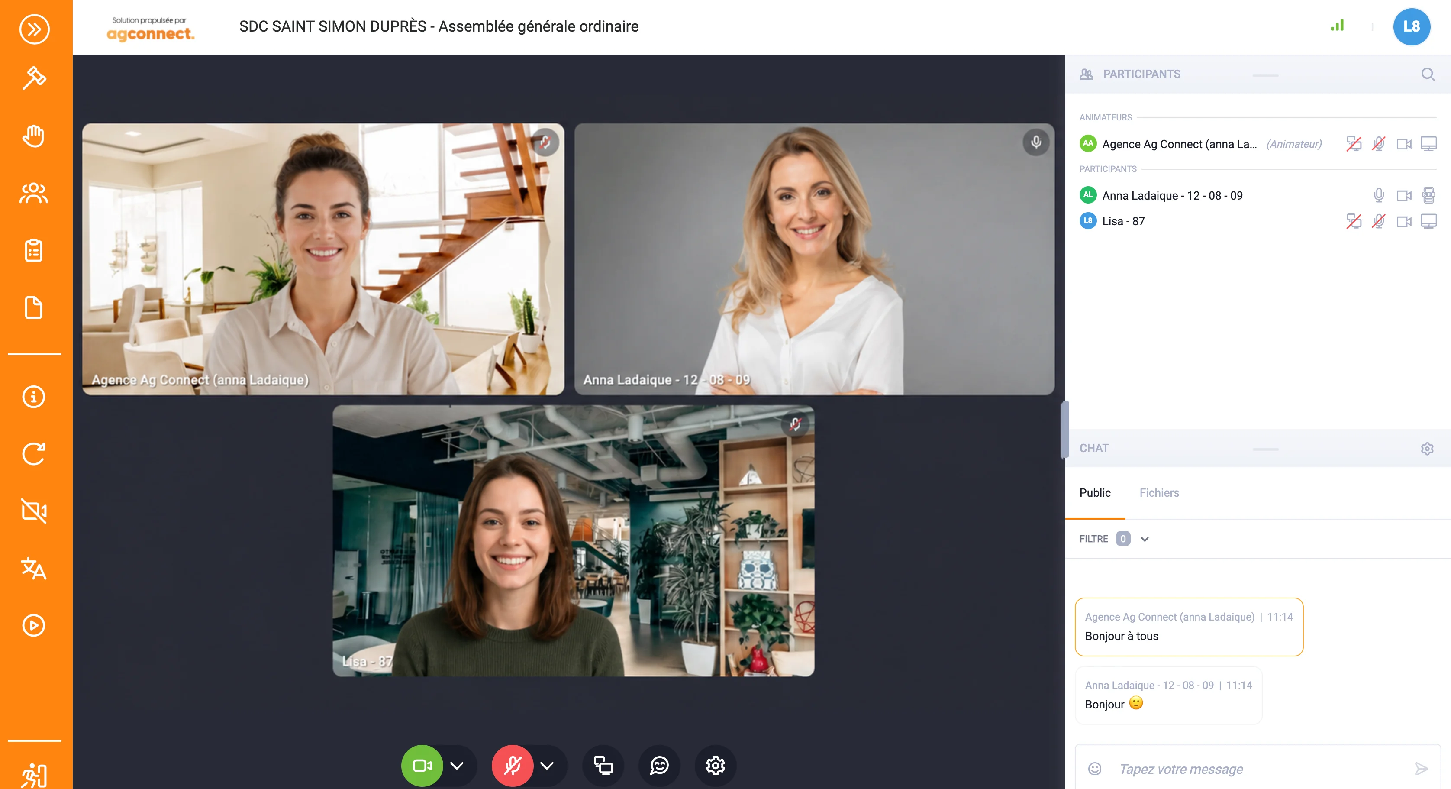Image resolution: width=1451 pixels, height=789 pixels.
Task: Toggle screen-share permission for Agence Ag Connect
Action: tap(1354, 144)
